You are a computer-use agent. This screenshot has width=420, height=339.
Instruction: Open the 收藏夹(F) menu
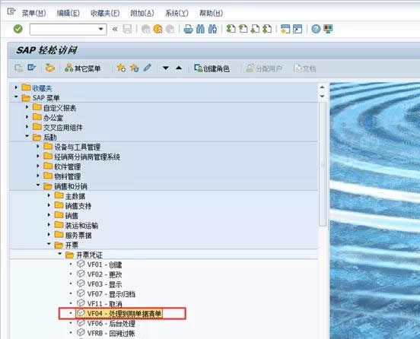(105, 13)
